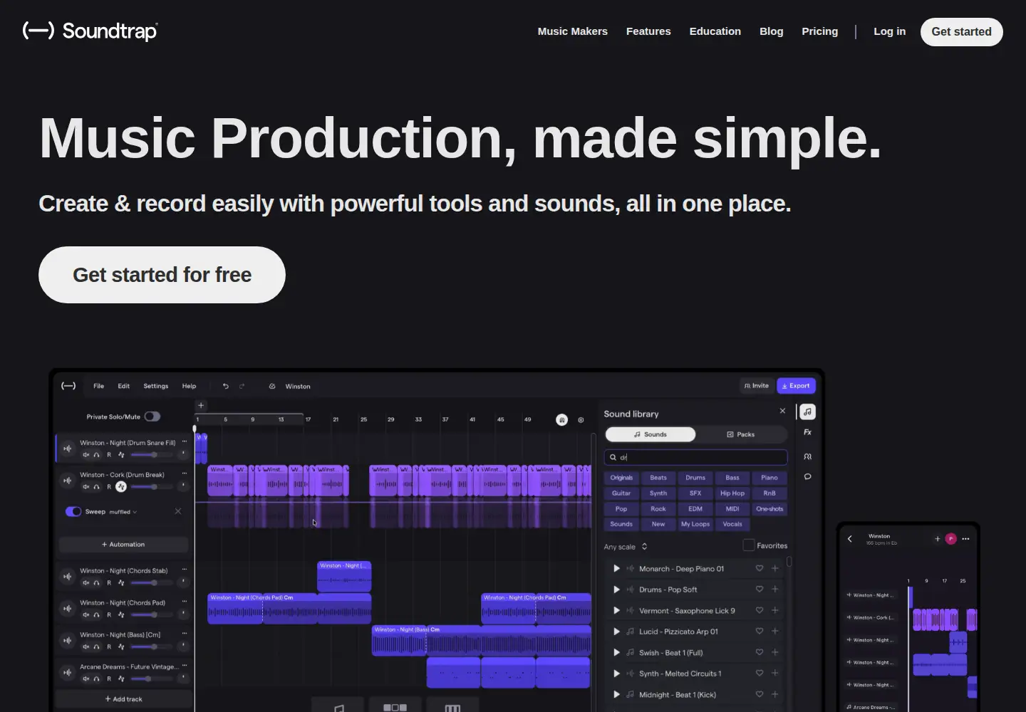This screenshot has width=1026, height=712.
Task: Add Vermont - Saxophone Lick 9 with plus icon
Action: pyautogui.click(x=775, y=610)
